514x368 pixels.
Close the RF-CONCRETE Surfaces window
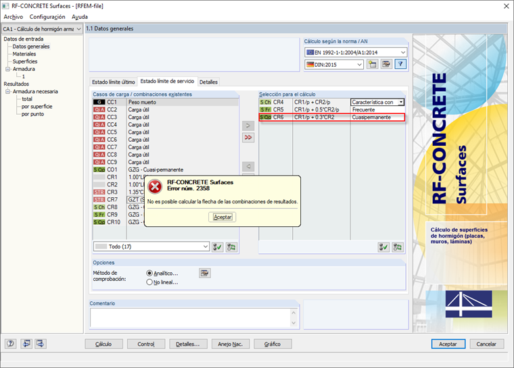506,6
